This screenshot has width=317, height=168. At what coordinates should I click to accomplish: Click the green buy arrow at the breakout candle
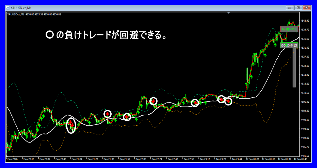pos(246,84)
